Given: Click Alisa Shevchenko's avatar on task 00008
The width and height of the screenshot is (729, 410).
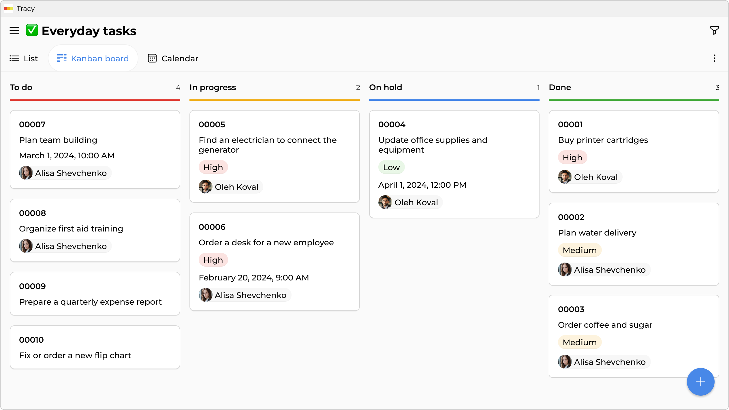Looking at the screenshot, I should [x=26, y=246].
